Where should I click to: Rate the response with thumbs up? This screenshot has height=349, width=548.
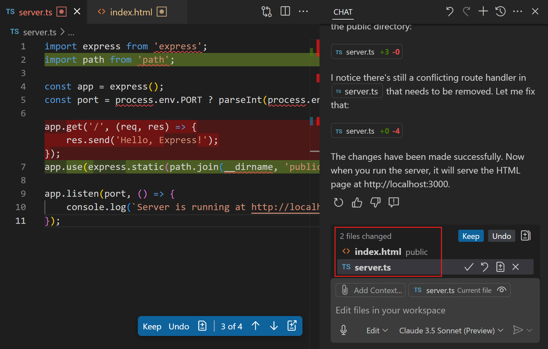(x=357, y=202)
